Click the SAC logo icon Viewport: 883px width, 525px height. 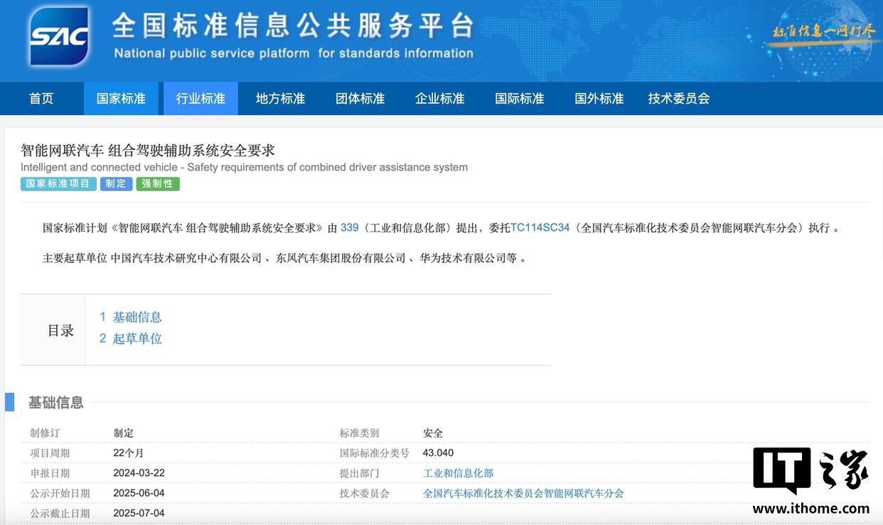pos(59,36)
